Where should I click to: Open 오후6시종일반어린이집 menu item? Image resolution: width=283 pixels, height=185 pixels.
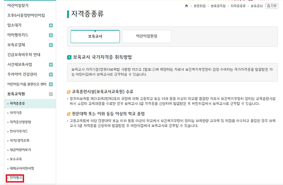26,15
